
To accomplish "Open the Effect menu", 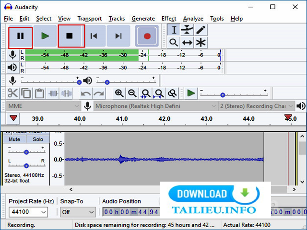I will tap(169, 19).
